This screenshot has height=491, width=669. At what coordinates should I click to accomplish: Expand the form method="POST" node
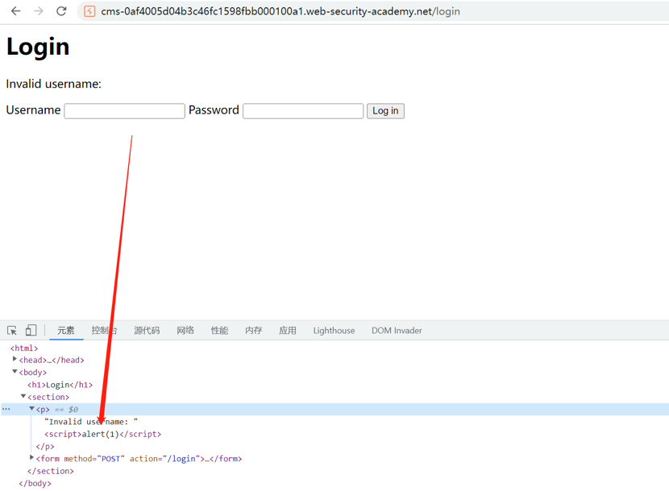31,458
